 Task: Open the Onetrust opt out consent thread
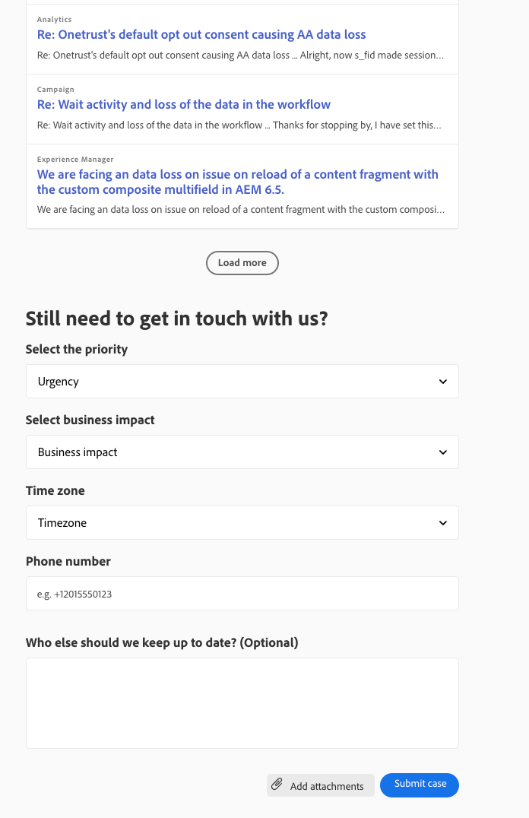[x=201, y=34]
